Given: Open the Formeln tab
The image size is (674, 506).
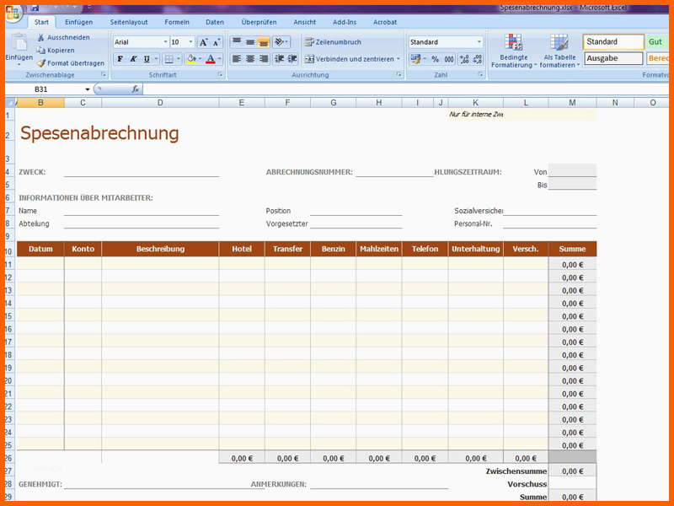Looking at the screenshot, I should coord(177,22).
